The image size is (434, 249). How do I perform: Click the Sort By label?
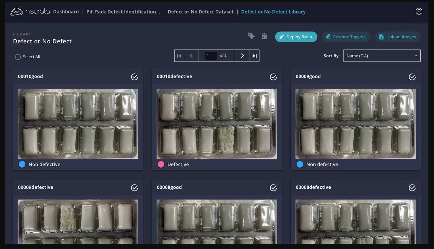point(331,56)
